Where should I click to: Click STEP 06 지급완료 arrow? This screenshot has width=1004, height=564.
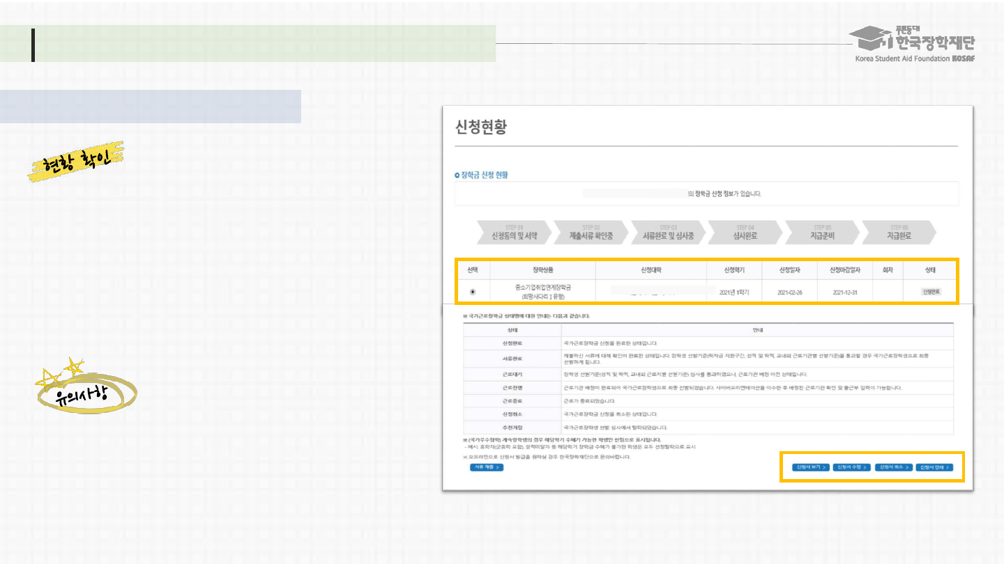(898, 233)
